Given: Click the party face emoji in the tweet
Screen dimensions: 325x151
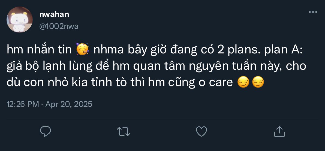Looking at the screenshot, I should pyautogui.click(x=83, y=51).
